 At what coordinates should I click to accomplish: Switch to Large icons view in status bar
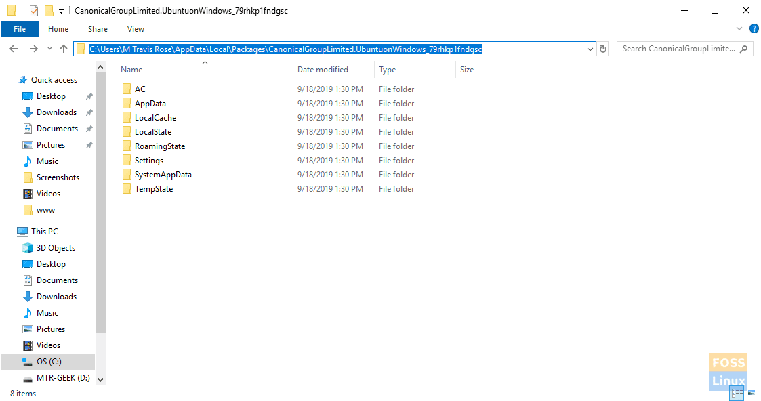click(x=752, y=393)
